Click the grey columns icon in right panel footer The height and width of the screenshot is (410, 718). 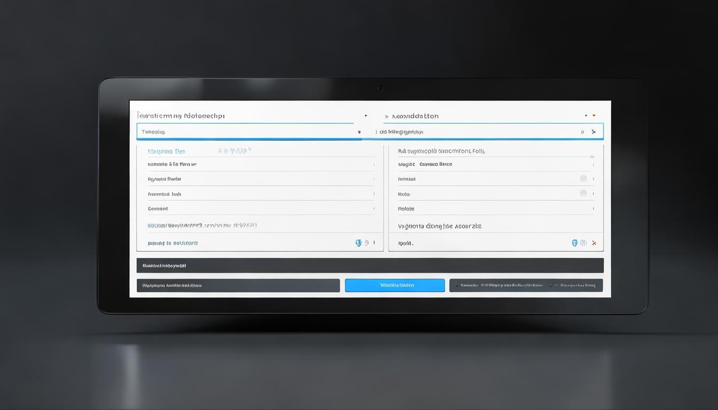(583, 243)
